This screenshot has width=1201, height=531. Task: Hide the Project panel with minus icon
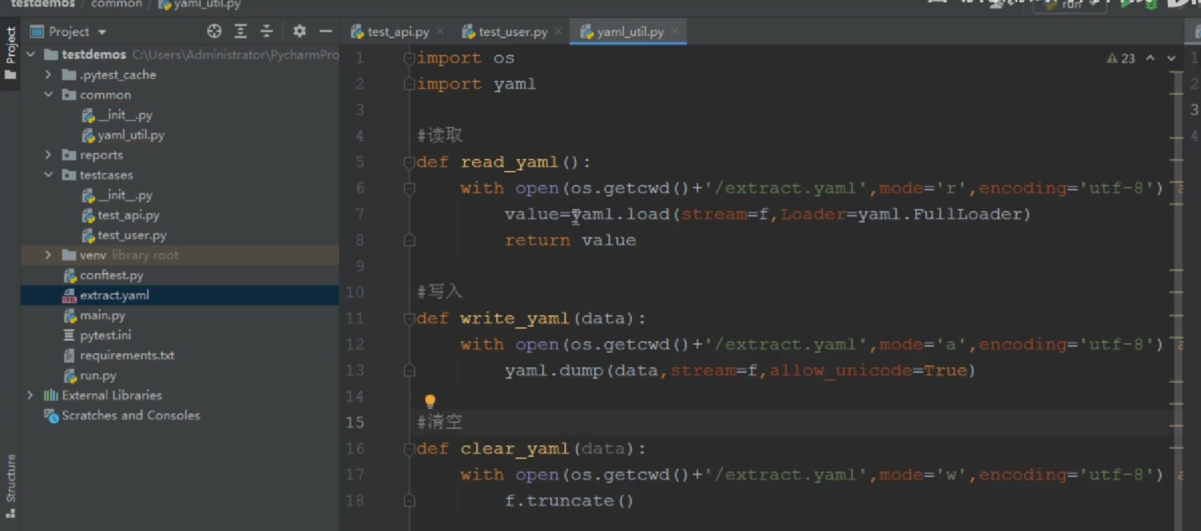(x=326, y=31)
